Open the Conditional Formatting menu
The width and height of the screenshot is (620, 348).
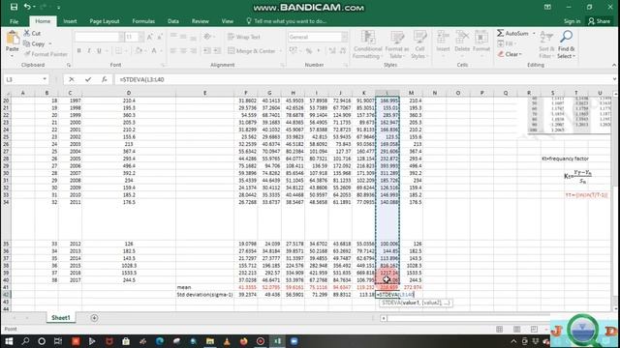click(368, 44)
